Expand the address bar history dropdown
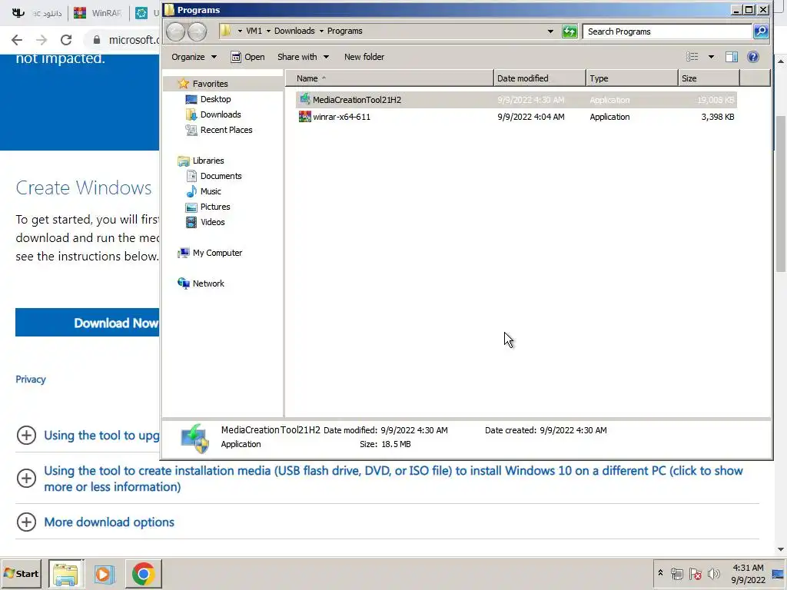 coord(550,31)
